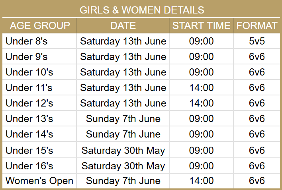Select the Under 13's row label
The width and height of the screenshot is (282, 190).
click(x=29, y=118)
